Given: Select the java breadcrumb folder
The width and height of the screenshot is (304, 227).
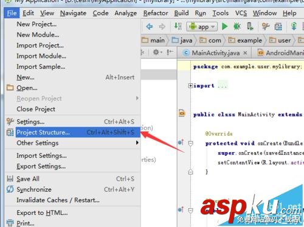Looking at the screenshot, I should [182, 40].
